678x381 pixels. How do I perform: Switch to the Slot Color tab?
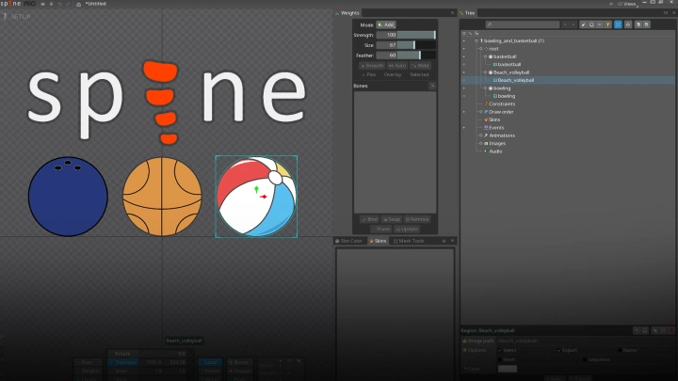[348, 241]
